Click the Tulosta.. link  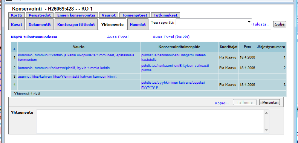(x=260, y=24)
